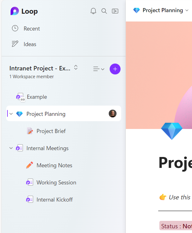Collapse the Internal Meetings section

pyautogui.click(x=11, y=148)
